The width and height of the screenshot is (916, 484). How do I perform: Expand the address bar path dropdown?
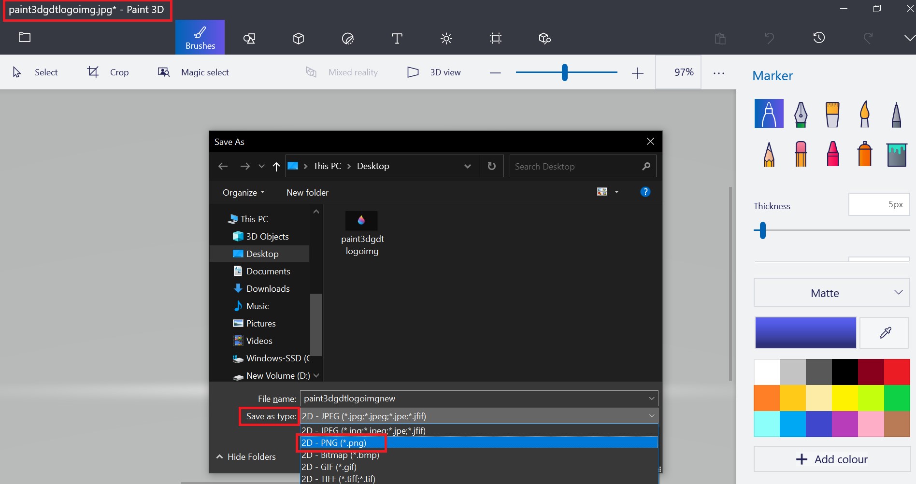coord(467,166)
